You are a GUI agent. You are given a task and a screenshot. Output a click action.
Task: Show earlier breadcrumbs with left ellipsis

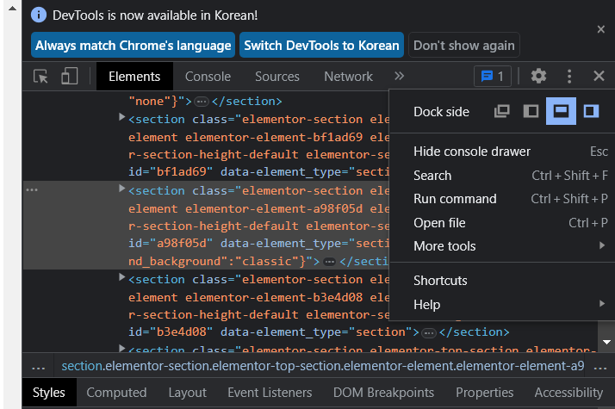point(39,367)
